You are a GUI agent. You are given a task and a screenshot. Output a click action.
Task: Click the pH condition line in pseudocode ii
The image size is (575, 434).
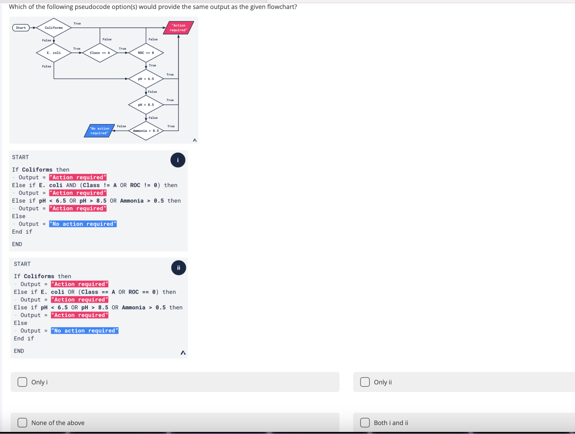(x=98, y=307)
